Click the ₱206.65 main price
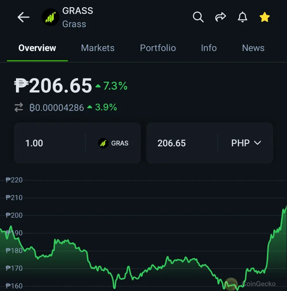Viewport: 287px width, 291px height. pos(53,86)
